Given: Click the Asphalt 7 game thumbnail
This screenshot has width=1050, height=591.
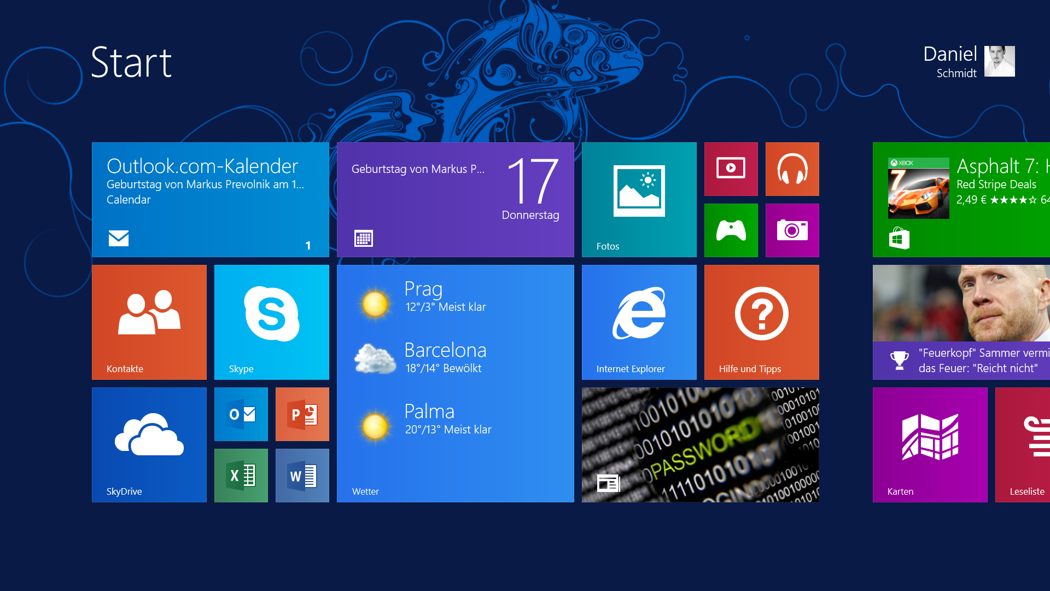Looking at the screenshot, I should [919, 188].
